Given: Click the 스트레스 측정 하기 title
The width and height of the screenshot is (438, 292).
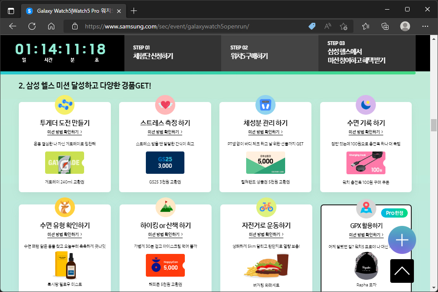Looking at the screenshot, I should coord(165,123).
